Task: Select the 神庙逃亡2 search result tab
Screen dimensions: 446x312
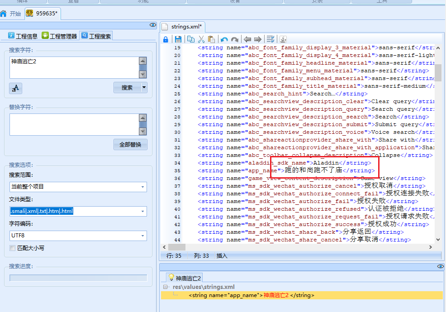Action: pos(185,278)
